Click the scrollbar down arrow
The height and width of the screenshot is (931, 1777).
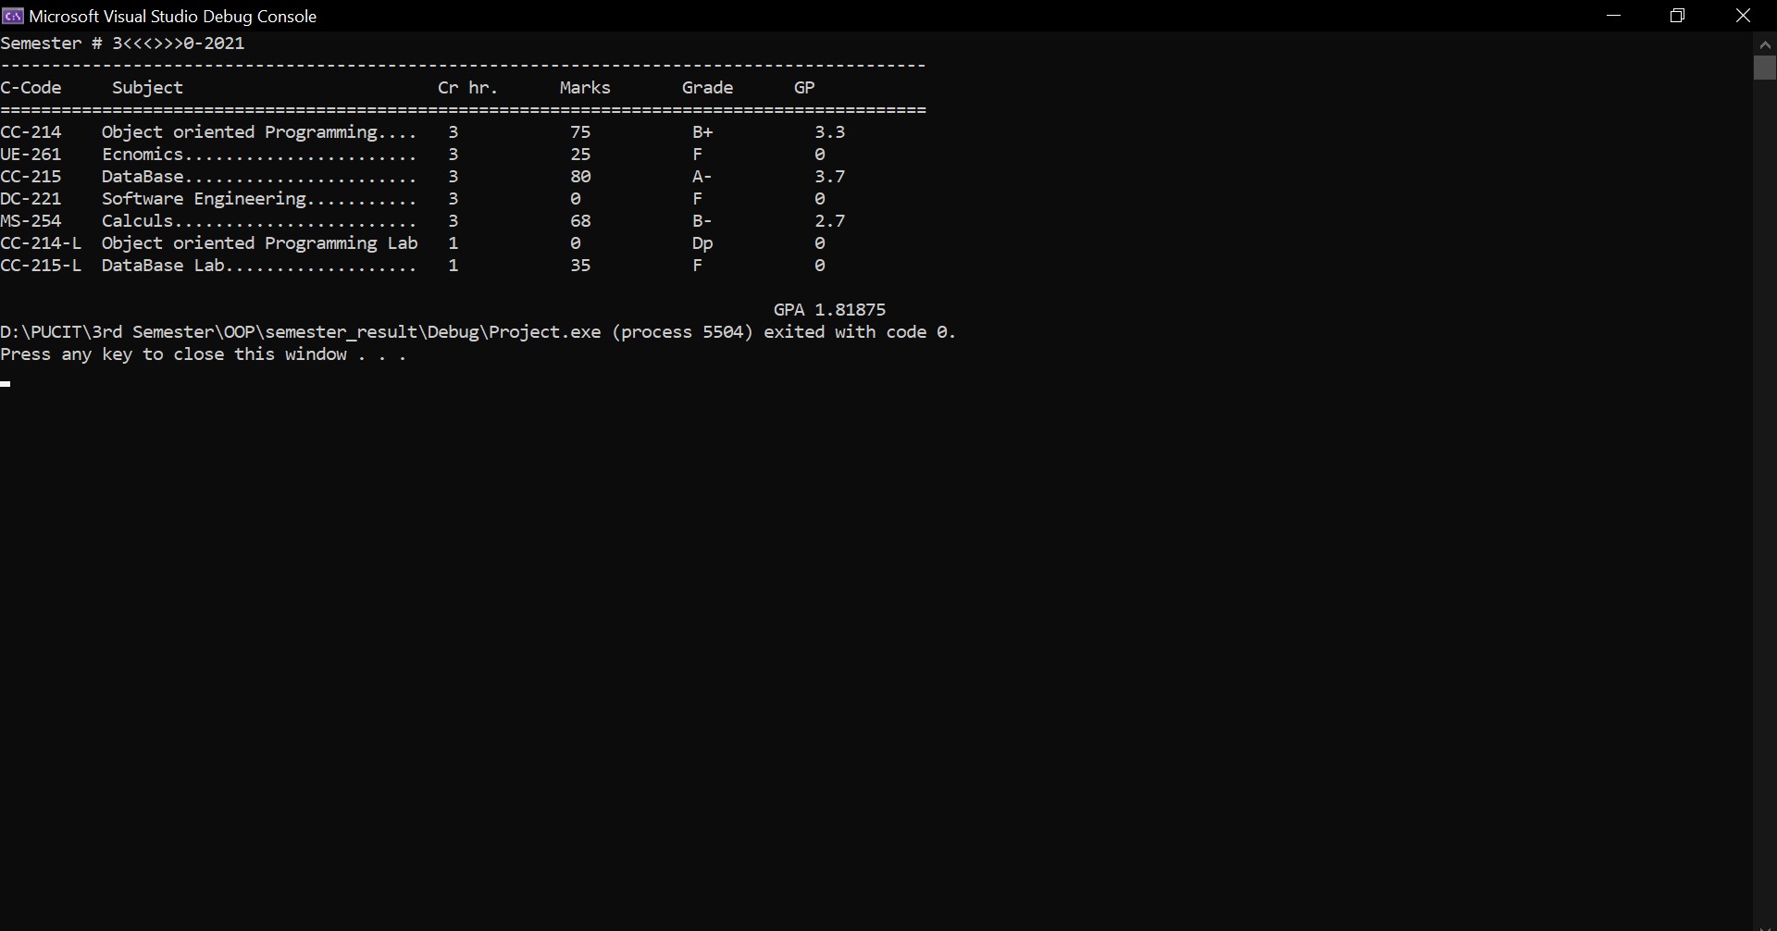click(x=1764, y=925)
